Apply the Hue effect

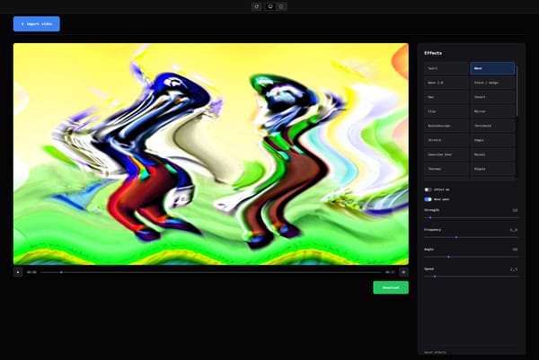[446, 97]
